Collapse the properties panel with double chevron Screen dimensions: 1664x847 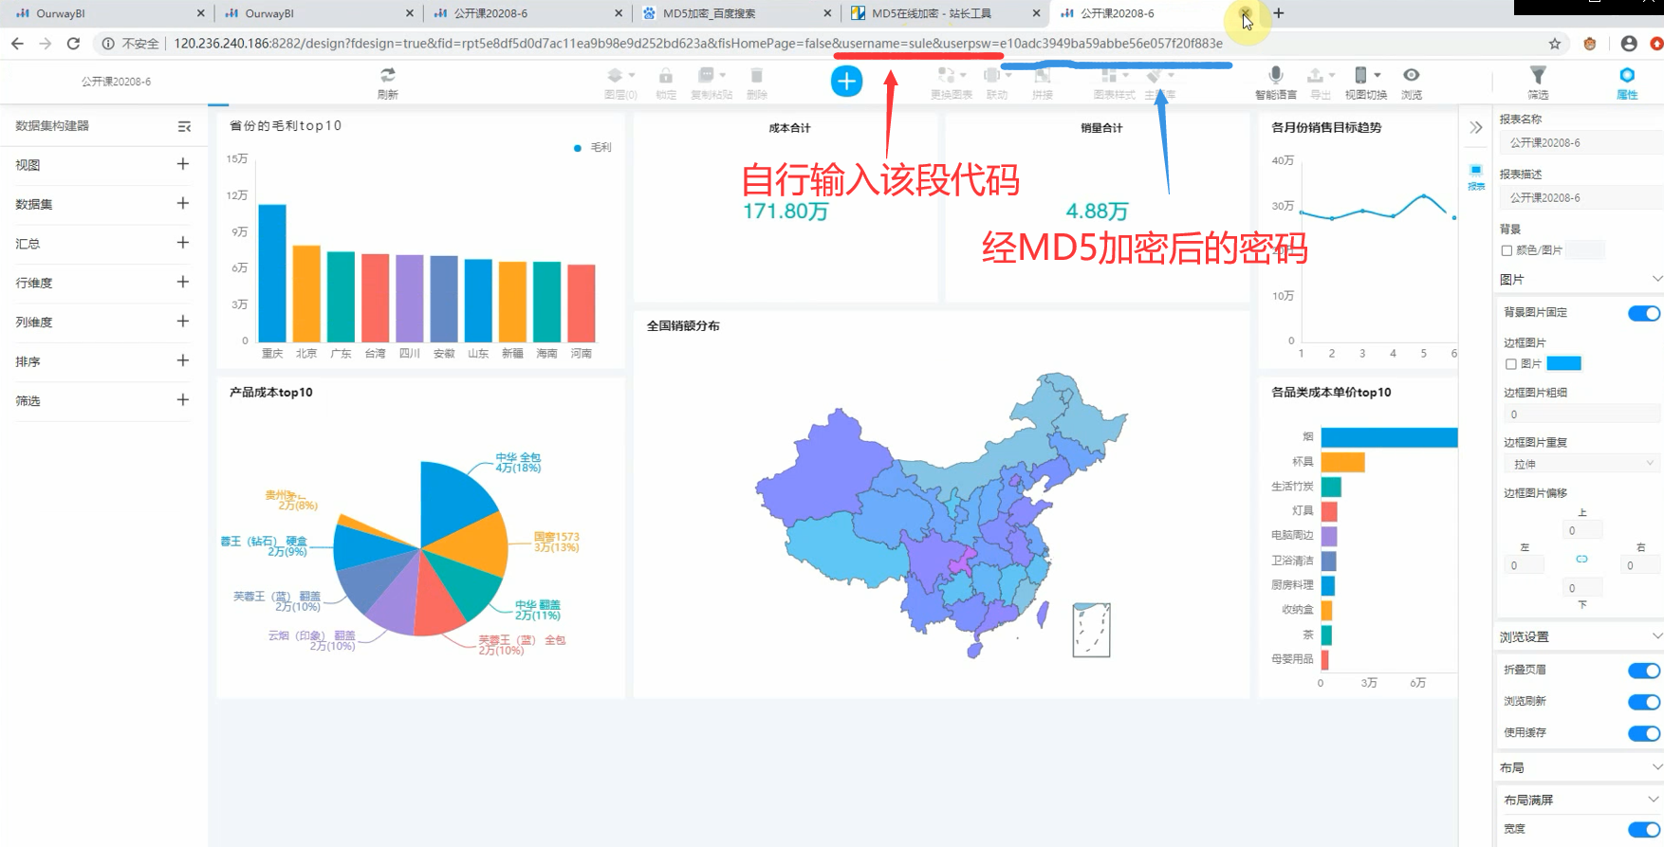click(1476, 127)
